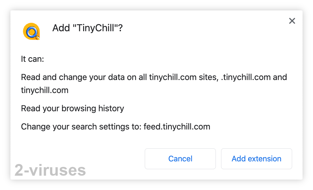Screen dimensions: 313x190
Task: Click the 2-viruses watermark label
Action: pyautogui.click(x=50, y=170)
